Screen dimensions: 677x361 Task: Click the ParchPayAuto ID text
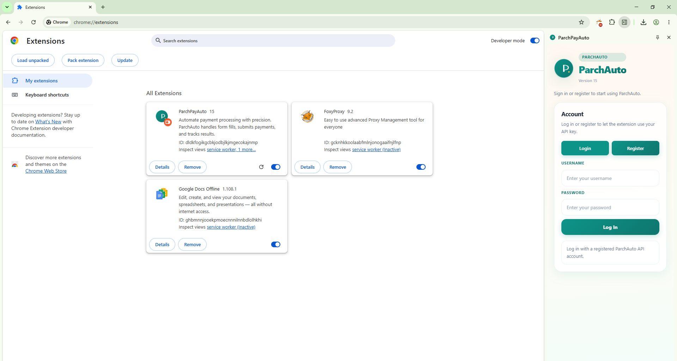click(x=218, y=142)
